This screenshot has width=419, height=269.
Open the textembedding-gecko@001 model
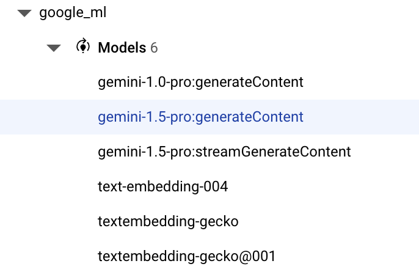click(187, 256)
